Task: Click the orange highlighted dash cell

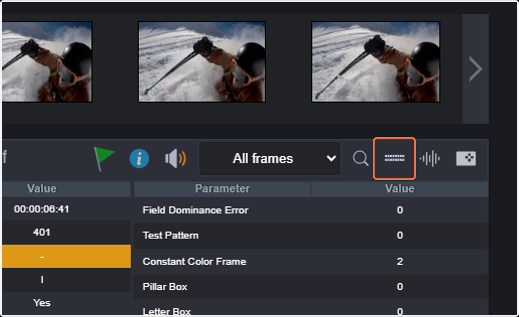Action: pyautogui.click(x=66, y=256)
